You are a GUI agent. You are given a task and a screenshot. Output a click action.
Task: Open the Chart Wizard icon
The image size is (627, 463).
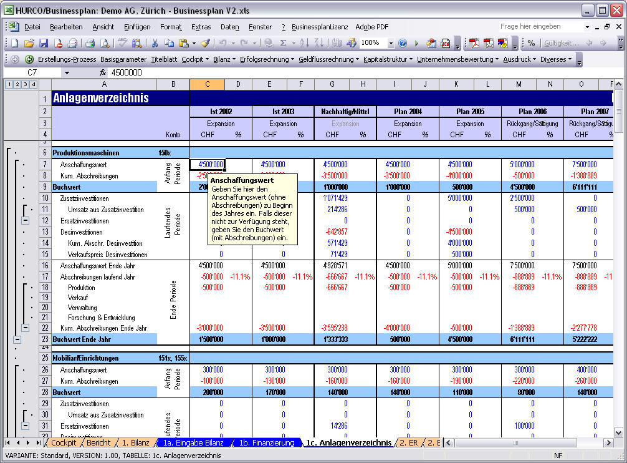pos(337,43)
